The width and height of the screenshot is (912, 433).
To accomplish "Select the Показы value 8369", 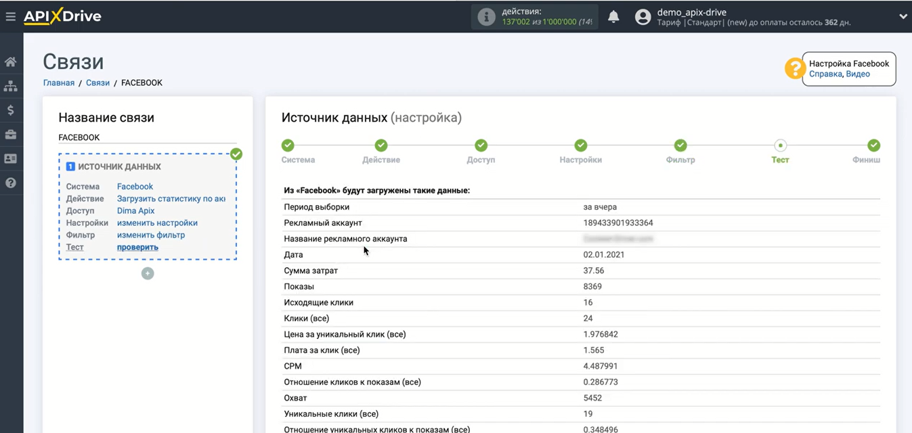I will coord(592,287).
